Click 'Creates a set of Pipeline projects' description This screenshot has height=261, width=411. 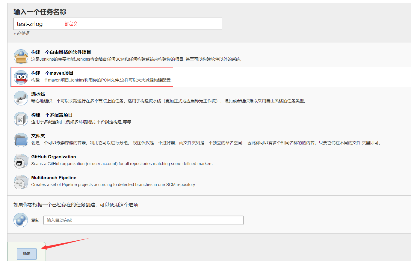(114, 185)
